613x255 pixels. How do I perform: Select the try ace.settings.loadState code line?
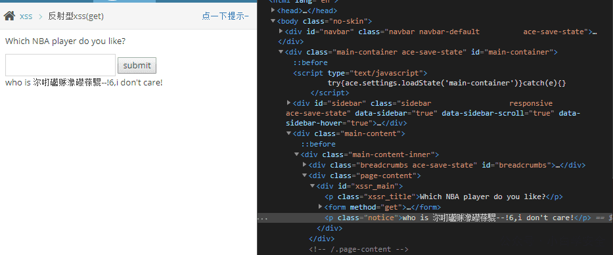447,83
